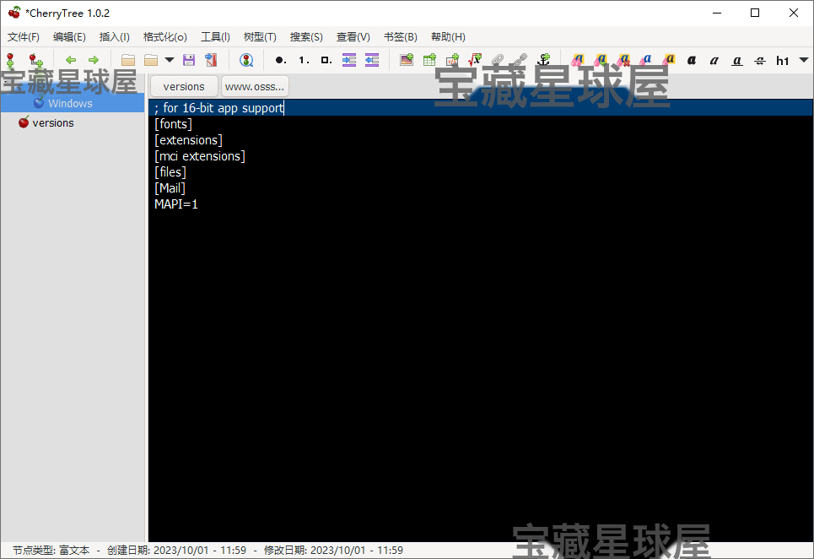Insert a file attachment with paperclip icon
This screenshot has width=814, height=559.
[498, 60]
